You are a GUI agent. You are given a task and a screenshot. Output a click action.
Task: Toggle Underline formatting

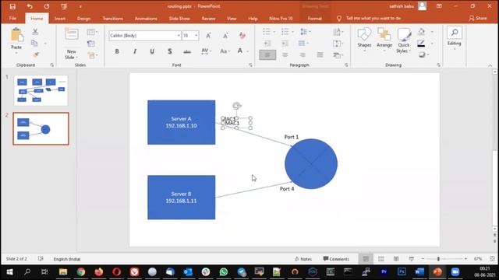pyautogui.click(x=152, y=51)
